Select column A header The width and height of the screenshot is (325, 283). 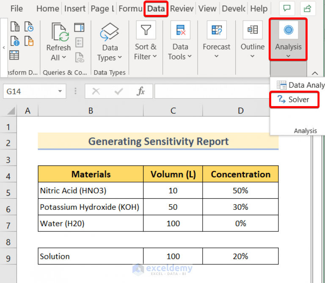click(28, 111)
